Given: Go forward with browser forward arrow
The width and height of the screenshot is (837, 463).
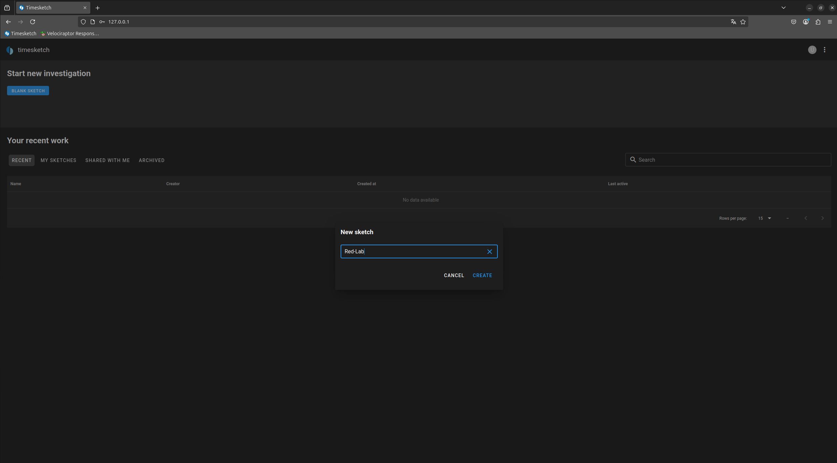Looking at the screenshot, I should (x=20, y=22).
